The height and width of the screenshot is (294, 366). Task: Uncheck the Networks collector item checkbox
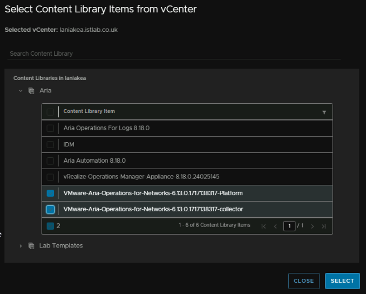pyautogui.click(x=50, y=209)
